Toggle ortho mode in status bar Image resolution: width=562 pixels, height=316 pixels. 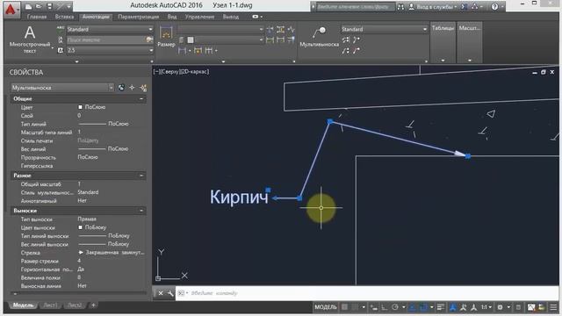coord(385,307)
